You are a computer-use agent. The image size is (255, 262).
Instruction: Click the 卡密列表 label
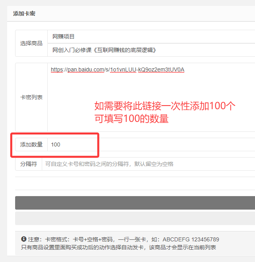(31, 97)
